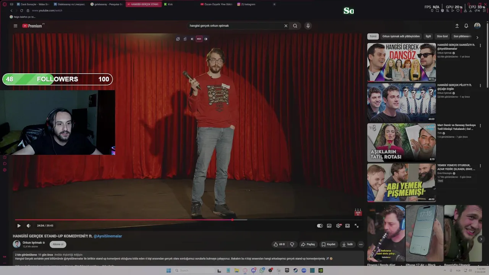The width and height of the screenshot is (489, 275).
Task: Open Steam from the taskbar
Action: pos(295,270)
